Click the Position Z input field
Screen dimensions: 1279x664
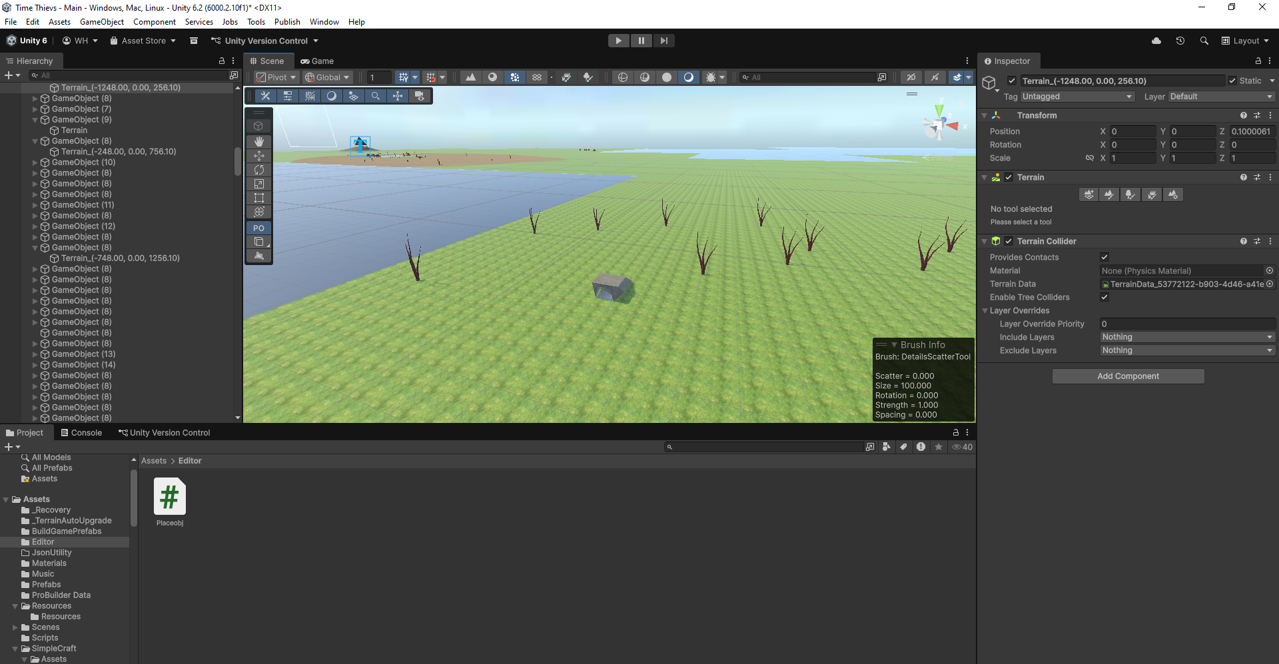[x=1252, y=131]
